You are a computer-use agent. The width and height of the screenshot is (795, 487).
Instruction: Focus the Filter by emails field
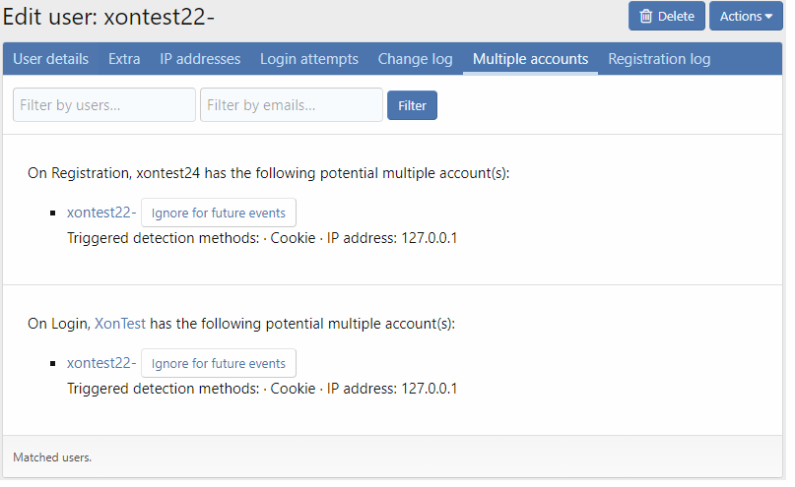(292, 105)
